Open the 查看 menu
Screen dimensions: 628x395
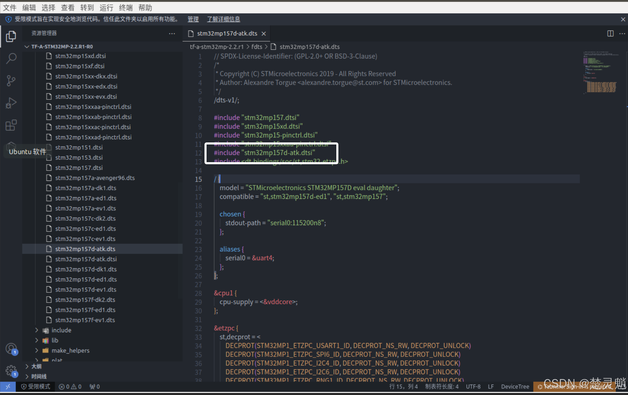point(68,8)
